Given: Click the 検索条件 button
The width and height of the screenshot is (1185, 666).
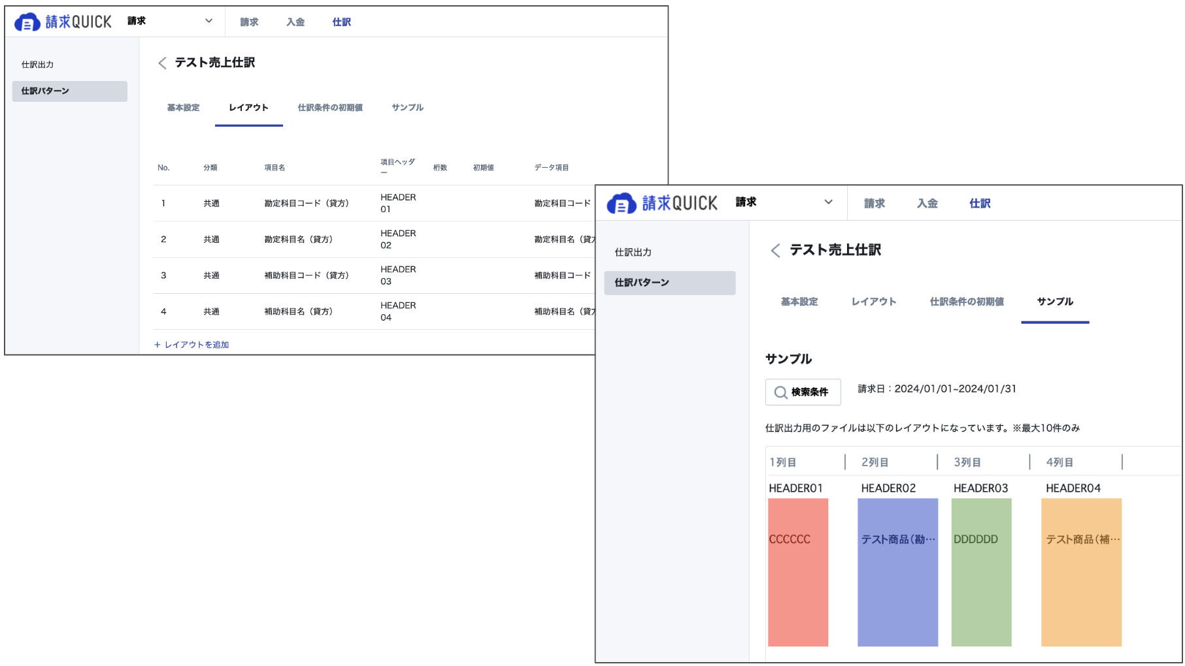Looking at the screenshot, I should click(803, 392).
